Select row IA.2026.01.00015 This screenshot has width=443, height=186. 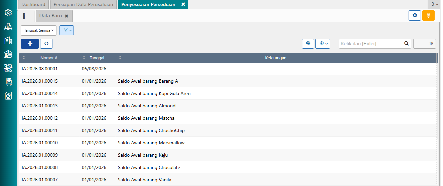pos(228,81)
